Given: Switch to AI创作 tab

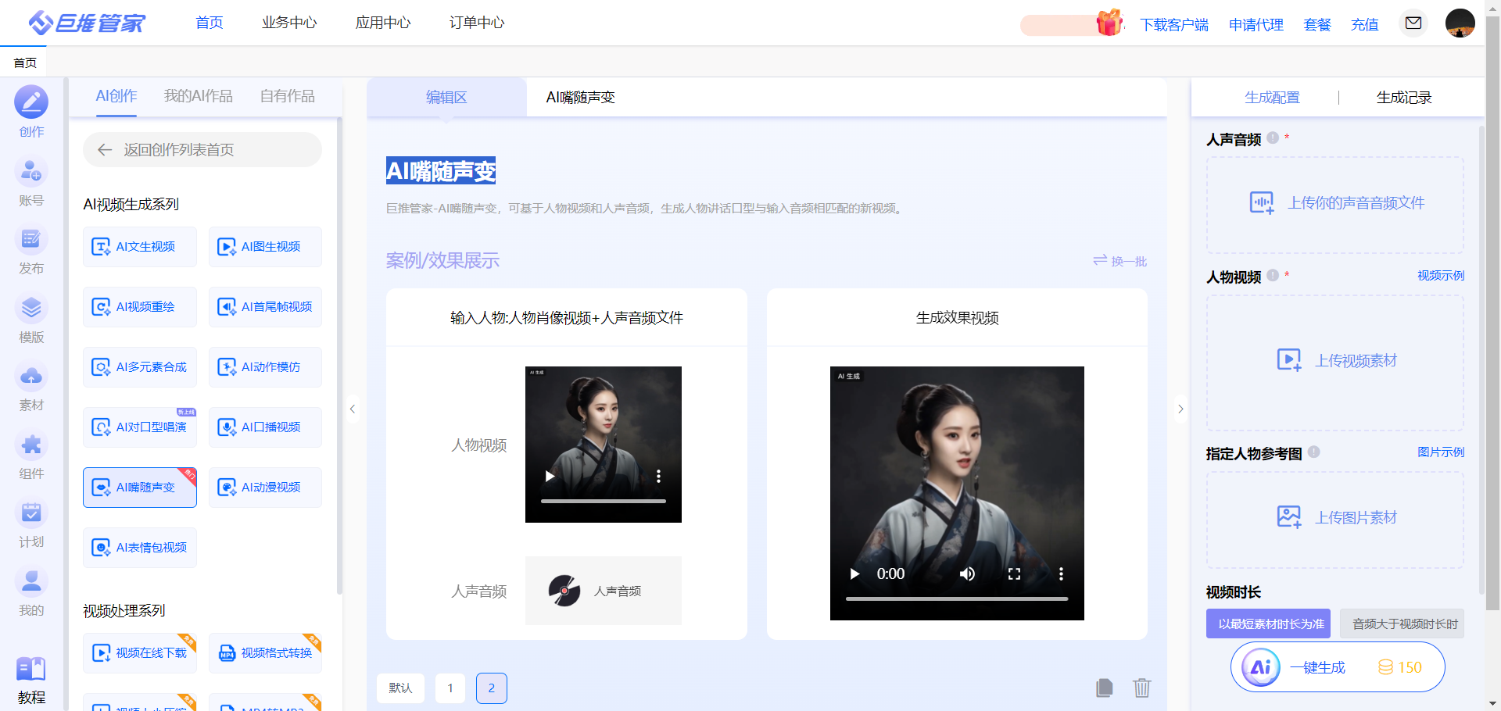Looking at the screenshot, I should 116,96.
